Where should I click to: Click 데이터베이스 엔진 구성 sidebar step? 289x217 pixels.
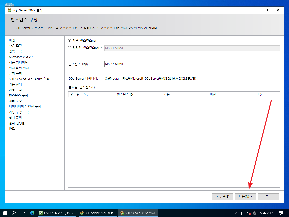click(x=25, y=107)
